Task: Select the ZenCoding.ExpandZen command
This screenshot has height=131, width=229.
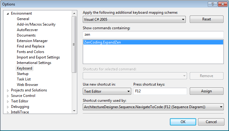Action: point(102,43)
